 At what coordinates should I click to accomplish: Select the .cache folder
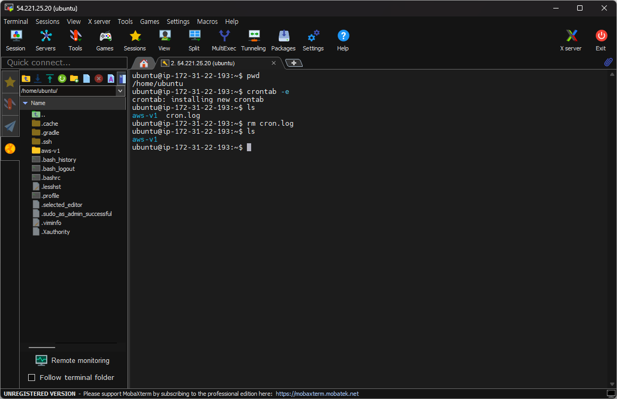pos(45,124)
